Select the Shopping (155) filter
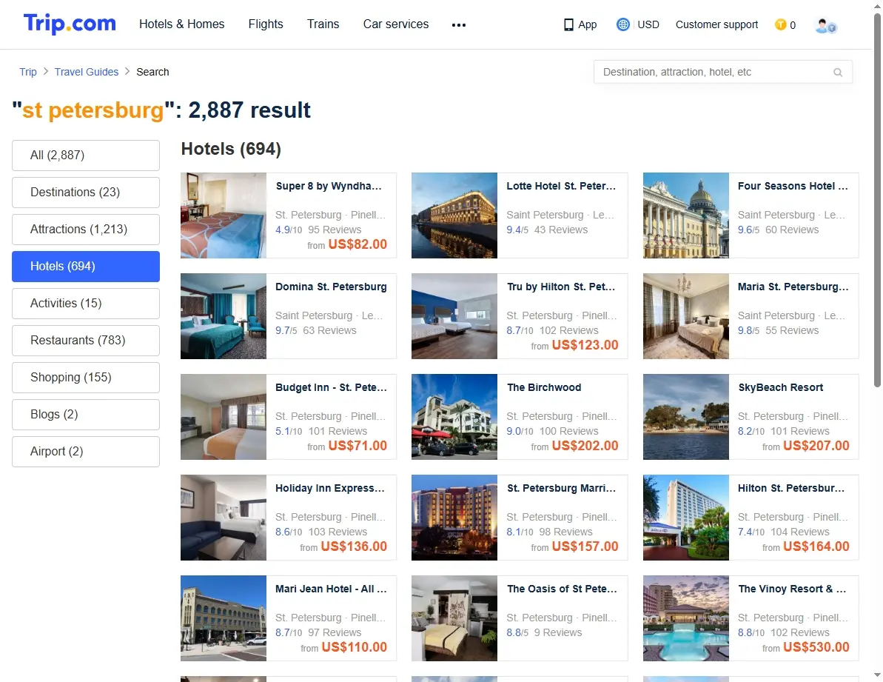 pyautogui.click(x=86, y=378)
